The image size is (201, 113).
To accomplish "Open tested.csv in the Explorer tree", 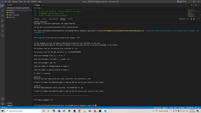I will pos(18,13).
